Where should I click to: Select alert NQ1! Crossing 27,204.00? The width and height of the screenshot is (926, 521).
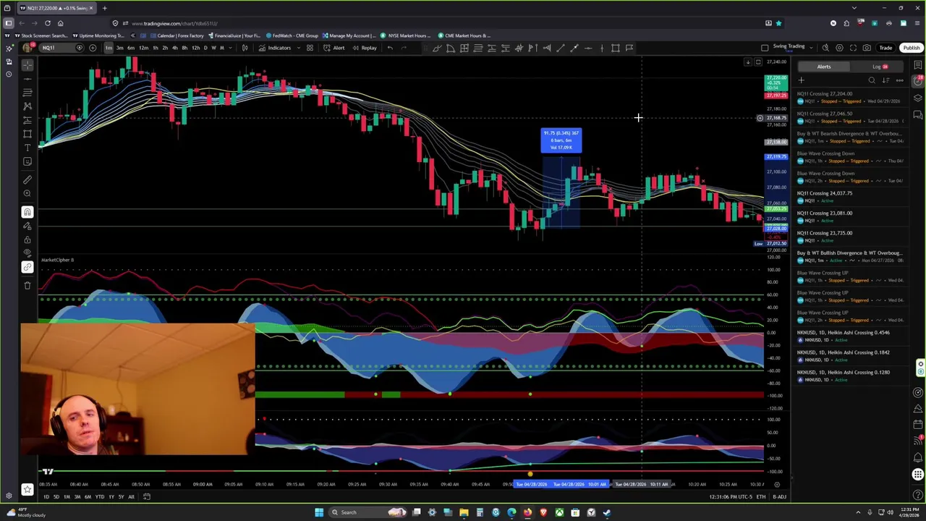click(849, 97)
